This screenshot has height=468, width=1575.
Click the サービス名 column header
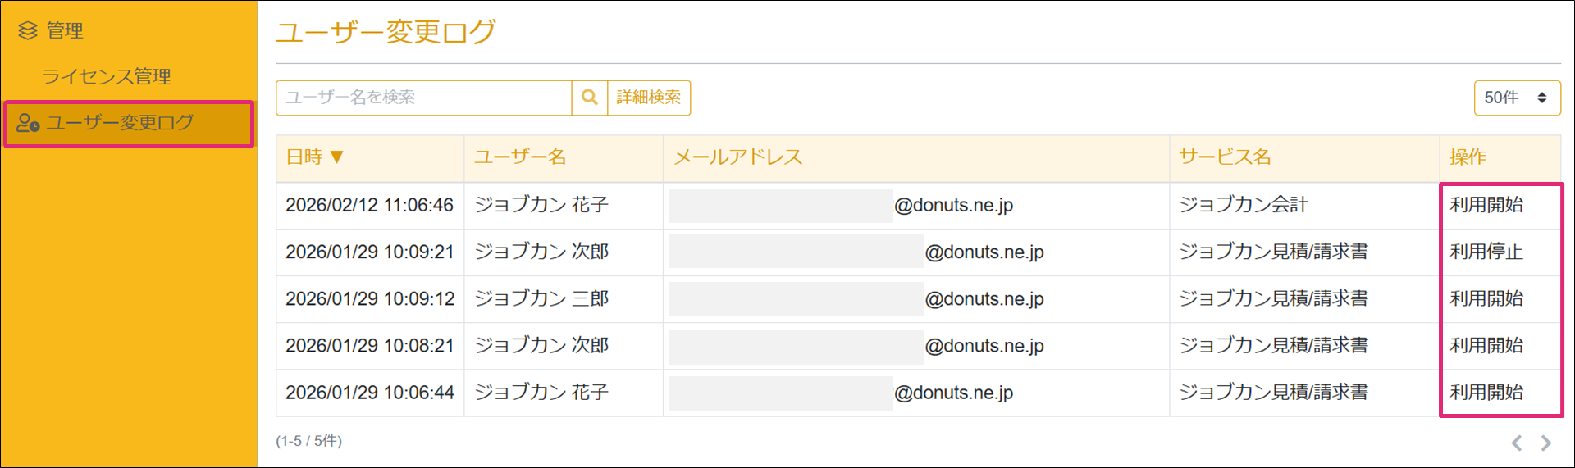coord(1225,157)
